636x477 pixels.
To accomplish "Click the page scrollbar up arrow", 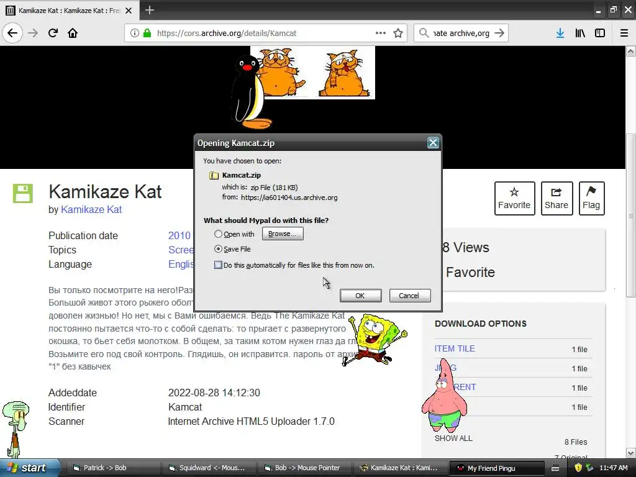I will click(630, 51).
